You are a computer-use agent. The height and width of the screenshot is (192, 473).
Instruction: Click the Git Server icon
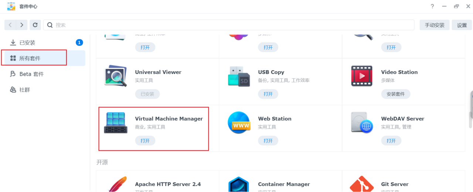coord(362,185)
